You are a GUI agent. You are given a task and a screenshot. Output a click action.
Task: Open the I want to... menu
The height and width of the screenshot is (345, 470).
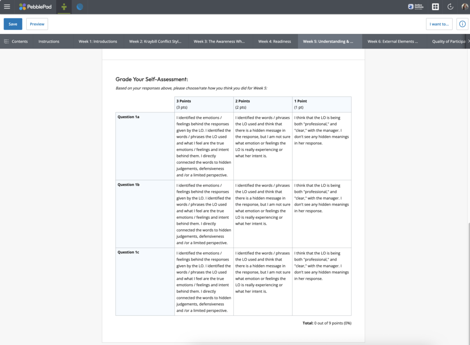point(439,24)
